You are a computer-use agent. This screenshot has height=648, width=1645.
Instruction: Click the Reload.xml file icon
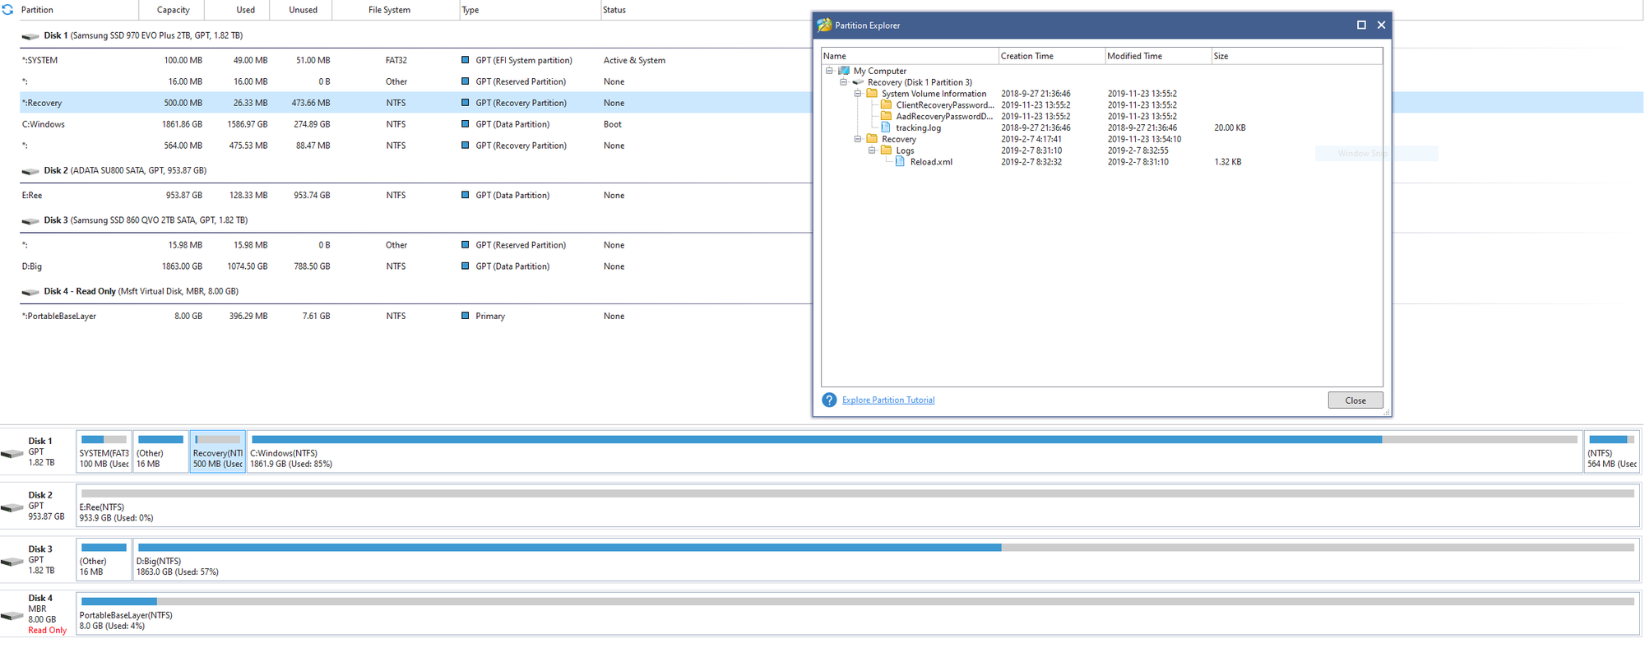(900, 162)
